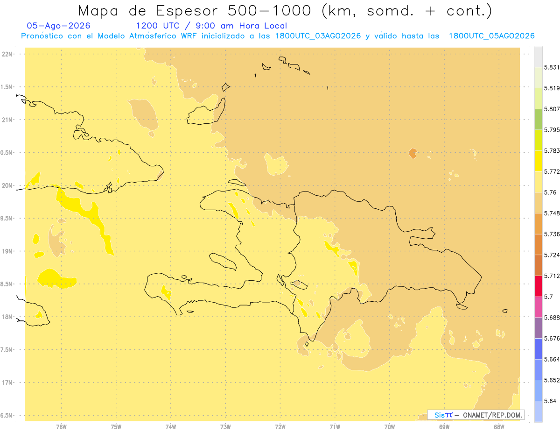Select the longitude label '75W'
The height and width of the screenshot is (433, 560).
tap(116, 426)
